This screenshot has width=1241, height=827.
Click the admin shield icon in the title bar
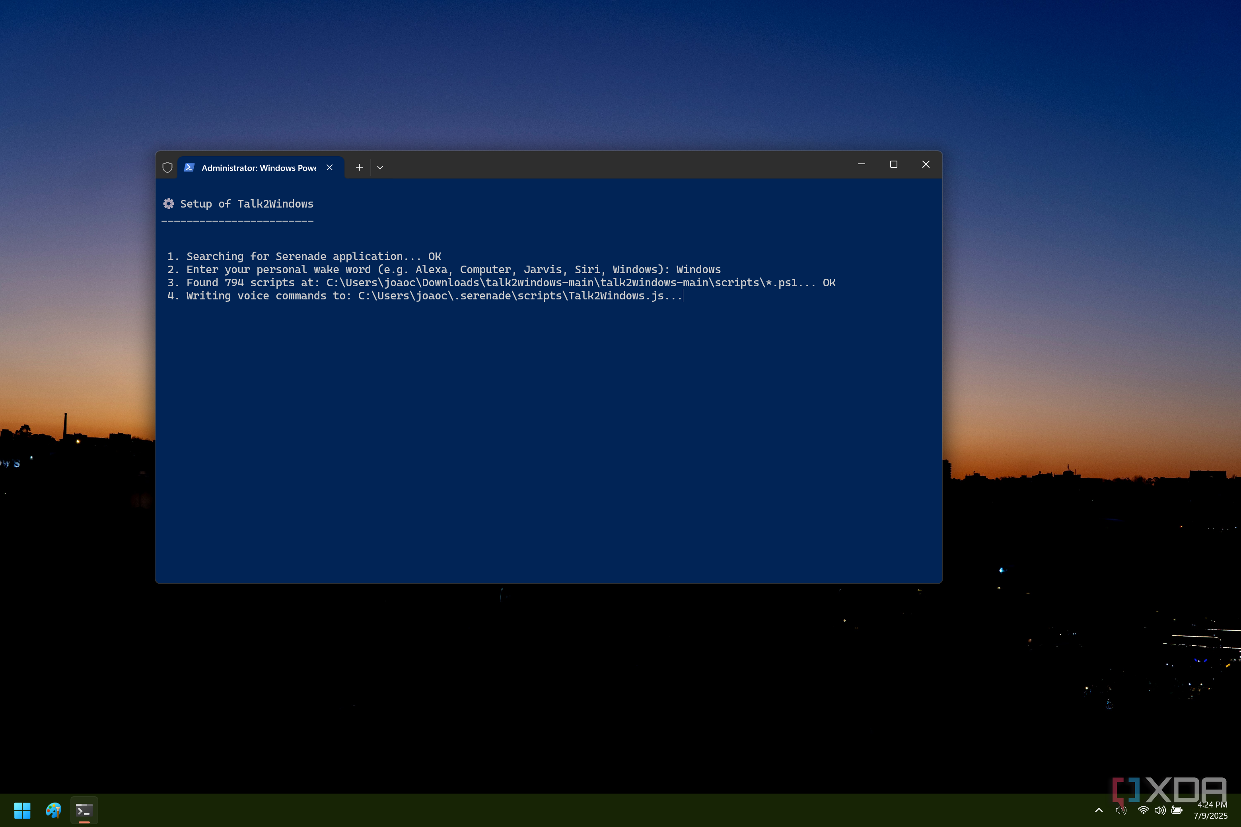point(167,167)
